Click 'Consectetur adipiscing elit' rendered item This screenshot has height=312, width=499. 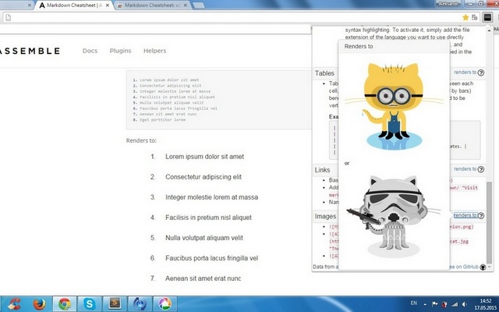(x=203, y=177)
